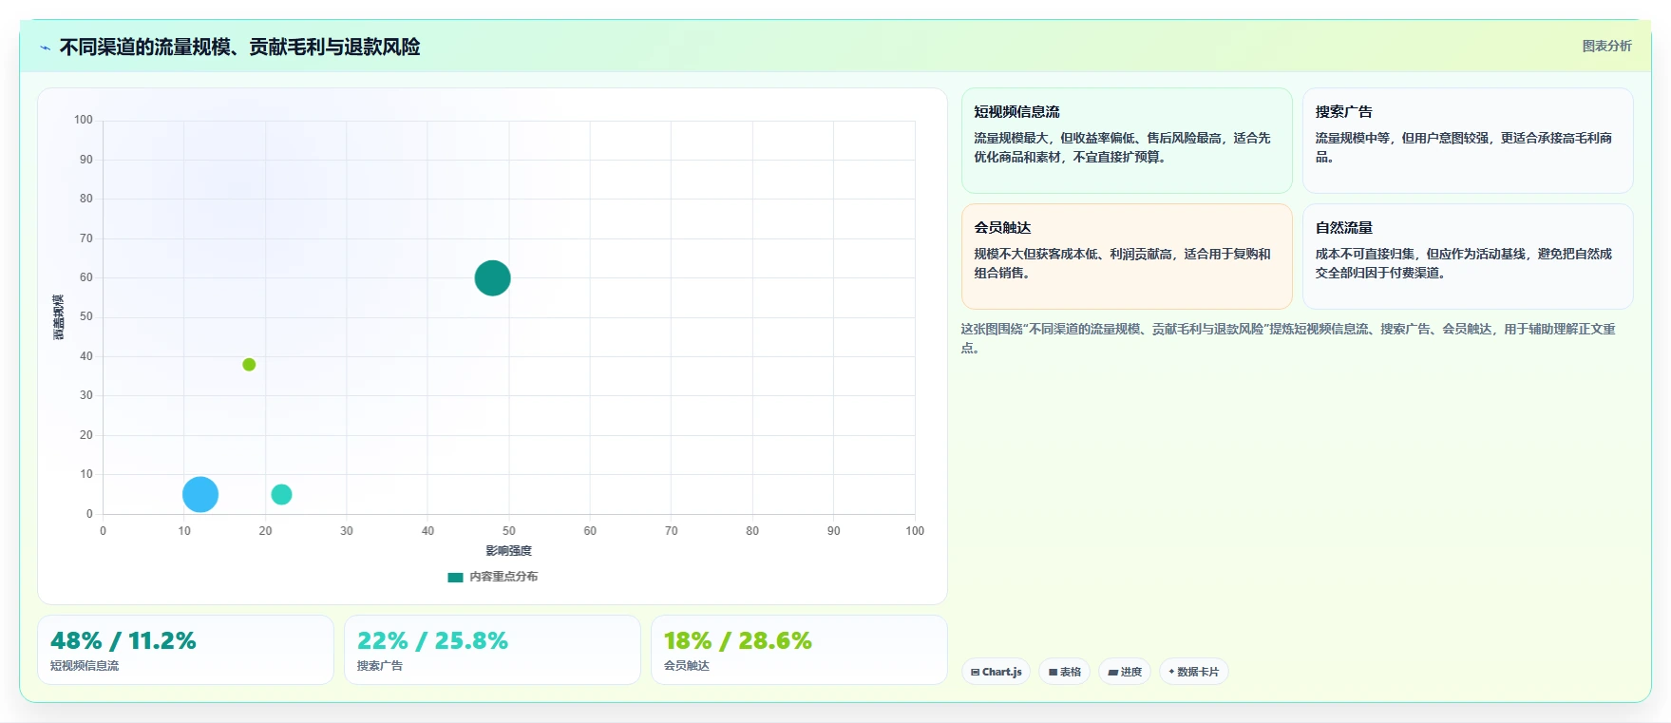Click the blue bubble near the bottom

[200, 494]
